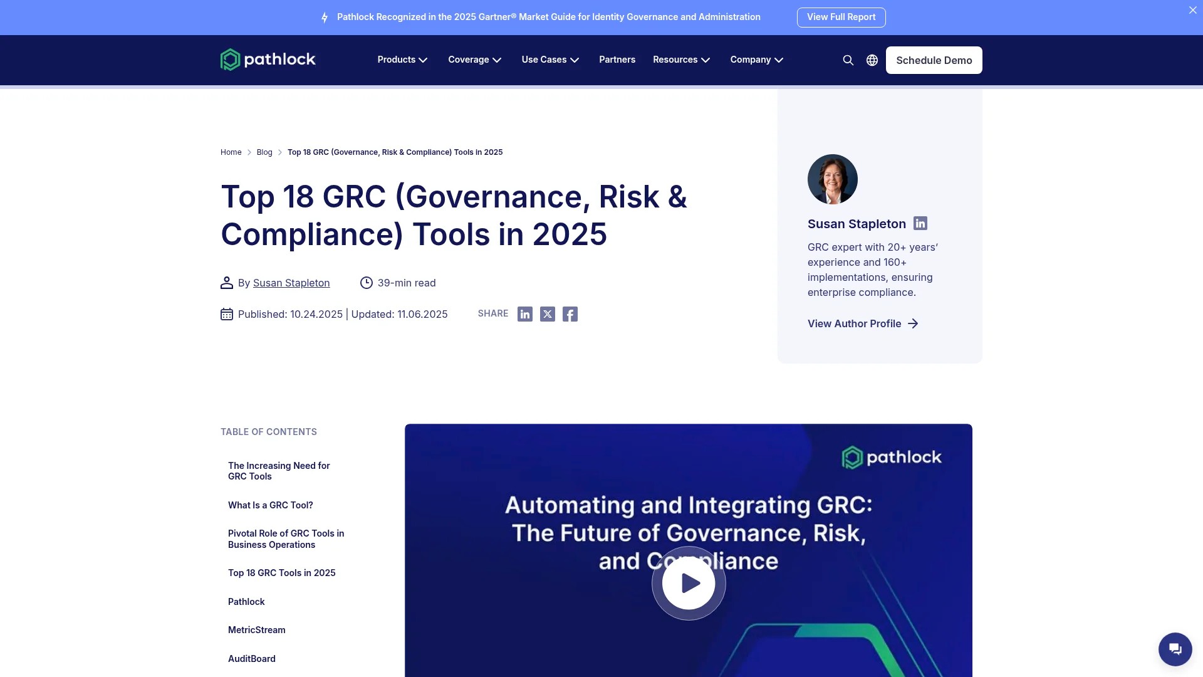Dismiss the Gartner announcement banner
Screen dimensions: 1203x677
[x=1192, y=9]
